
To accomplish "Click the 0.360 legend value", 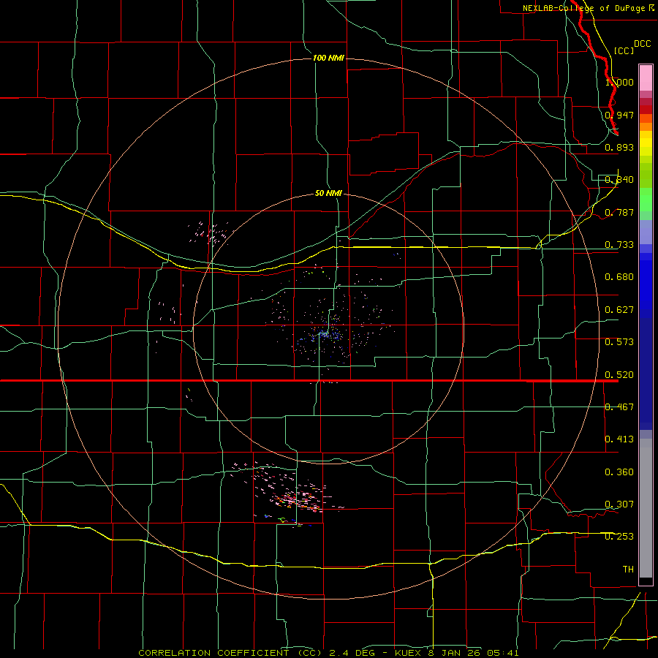I will pos(619,472).
